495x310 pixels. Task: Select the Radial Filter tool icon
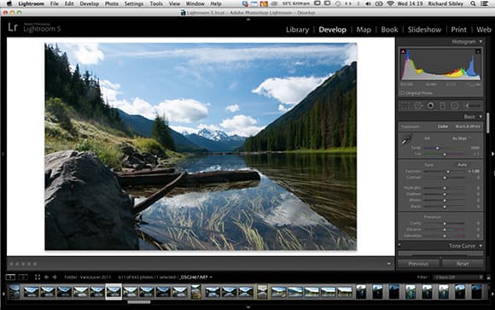[x=454, y=106]
